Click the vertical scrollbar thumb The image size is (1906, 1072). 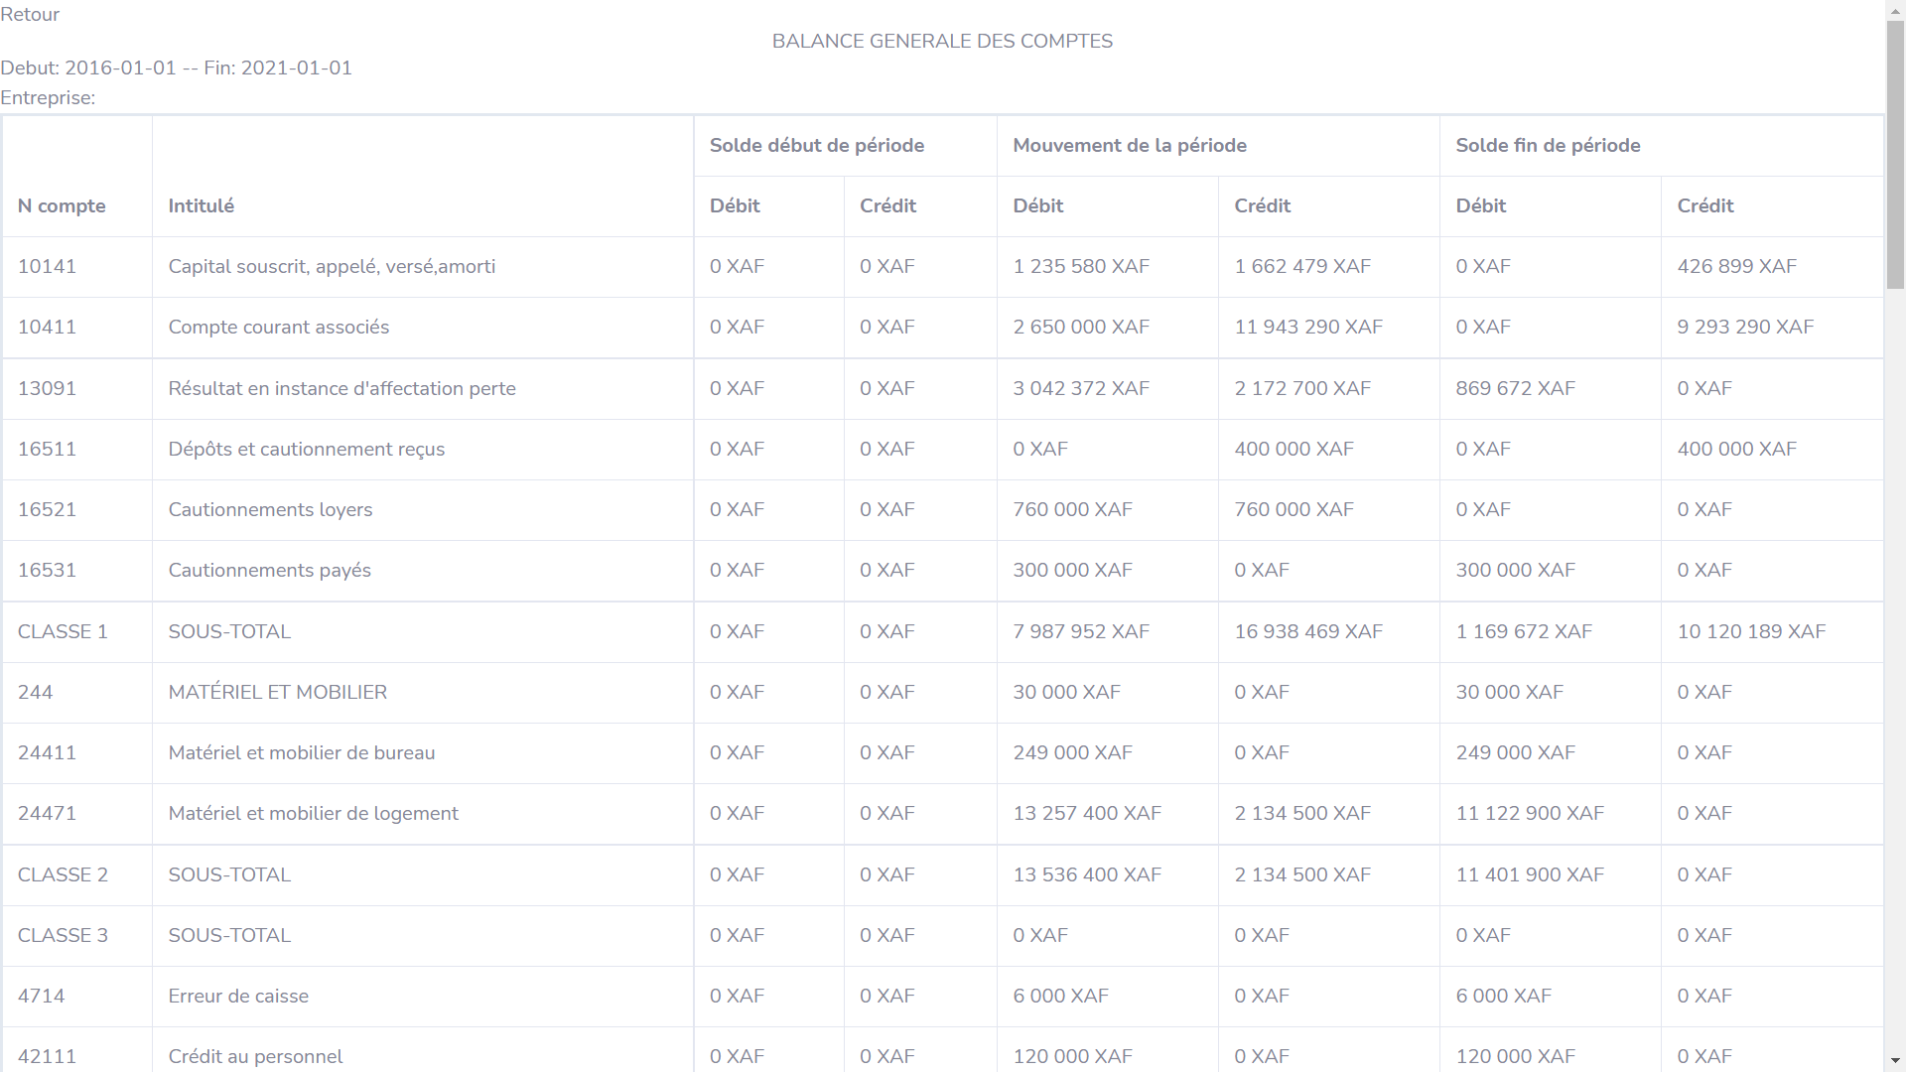(x=1895, y=154)
